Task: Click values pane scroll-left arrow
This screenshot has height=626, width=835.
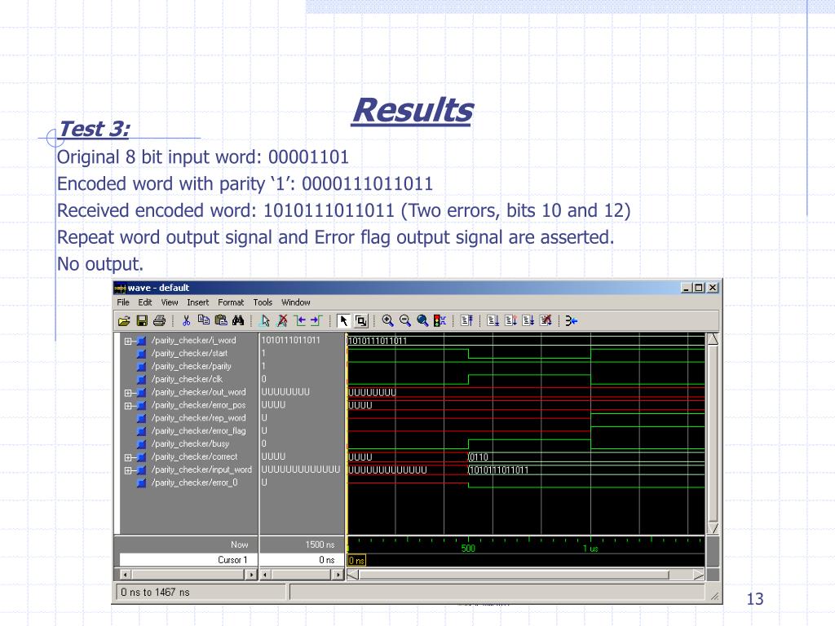Action: (x=265, y=575)
